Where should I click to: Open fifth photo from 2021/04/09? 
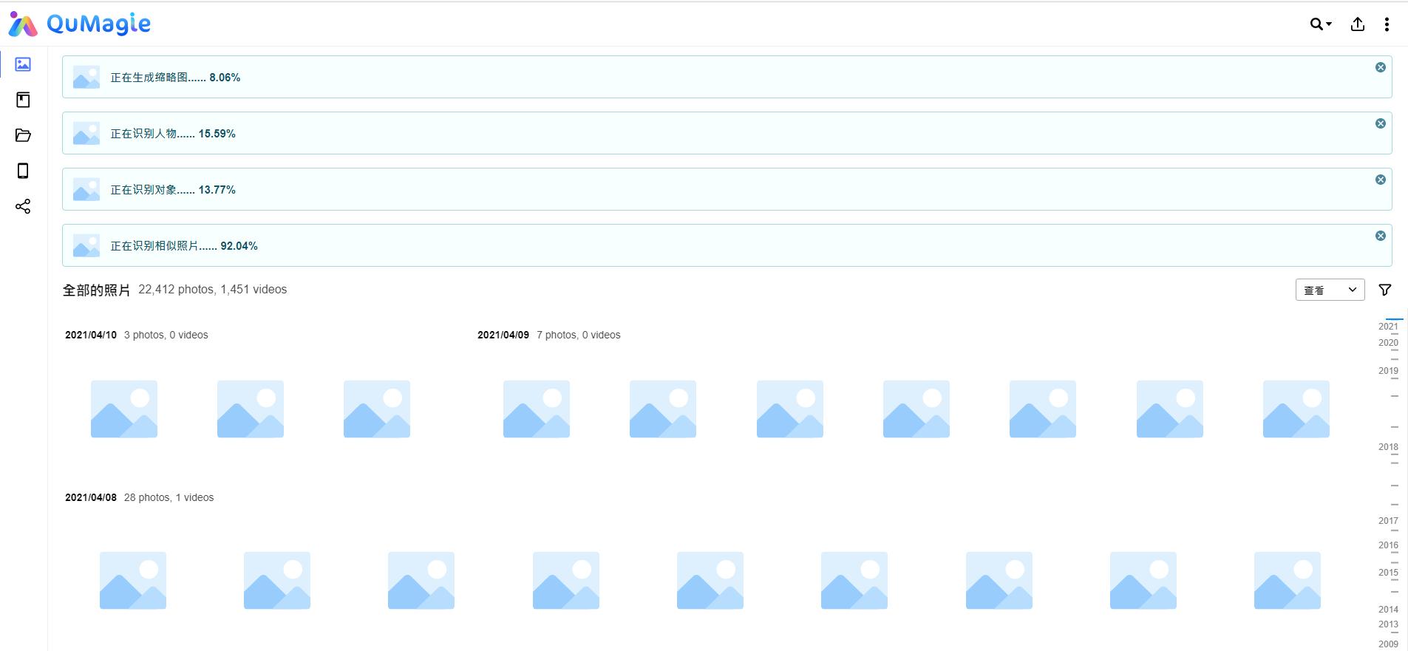[1043, 409]
